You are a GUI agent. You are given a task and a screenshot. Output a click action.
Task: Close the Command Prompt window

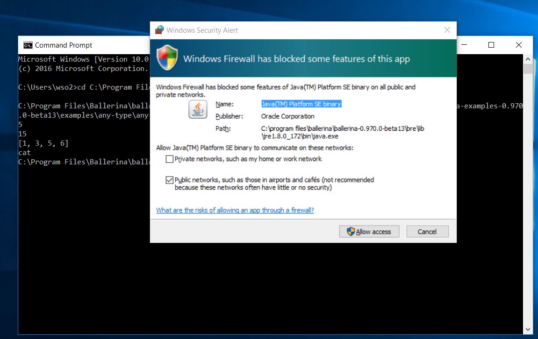[519, 45]
